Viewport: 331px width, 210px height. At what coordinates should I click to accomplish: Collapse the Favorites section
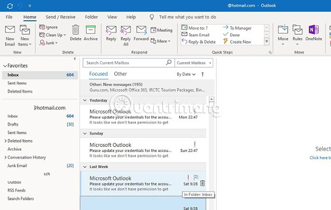[x=5, y=66]
